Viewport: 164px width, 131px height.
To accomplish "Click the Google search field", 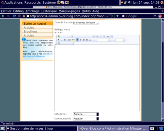I will pyautogui.click(x=140, y=16).
